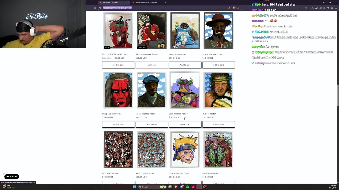The width and height of the screenshot is (339, 190).
Task: Open Melo Collage Poster image
Action: [x=151, y=150]
